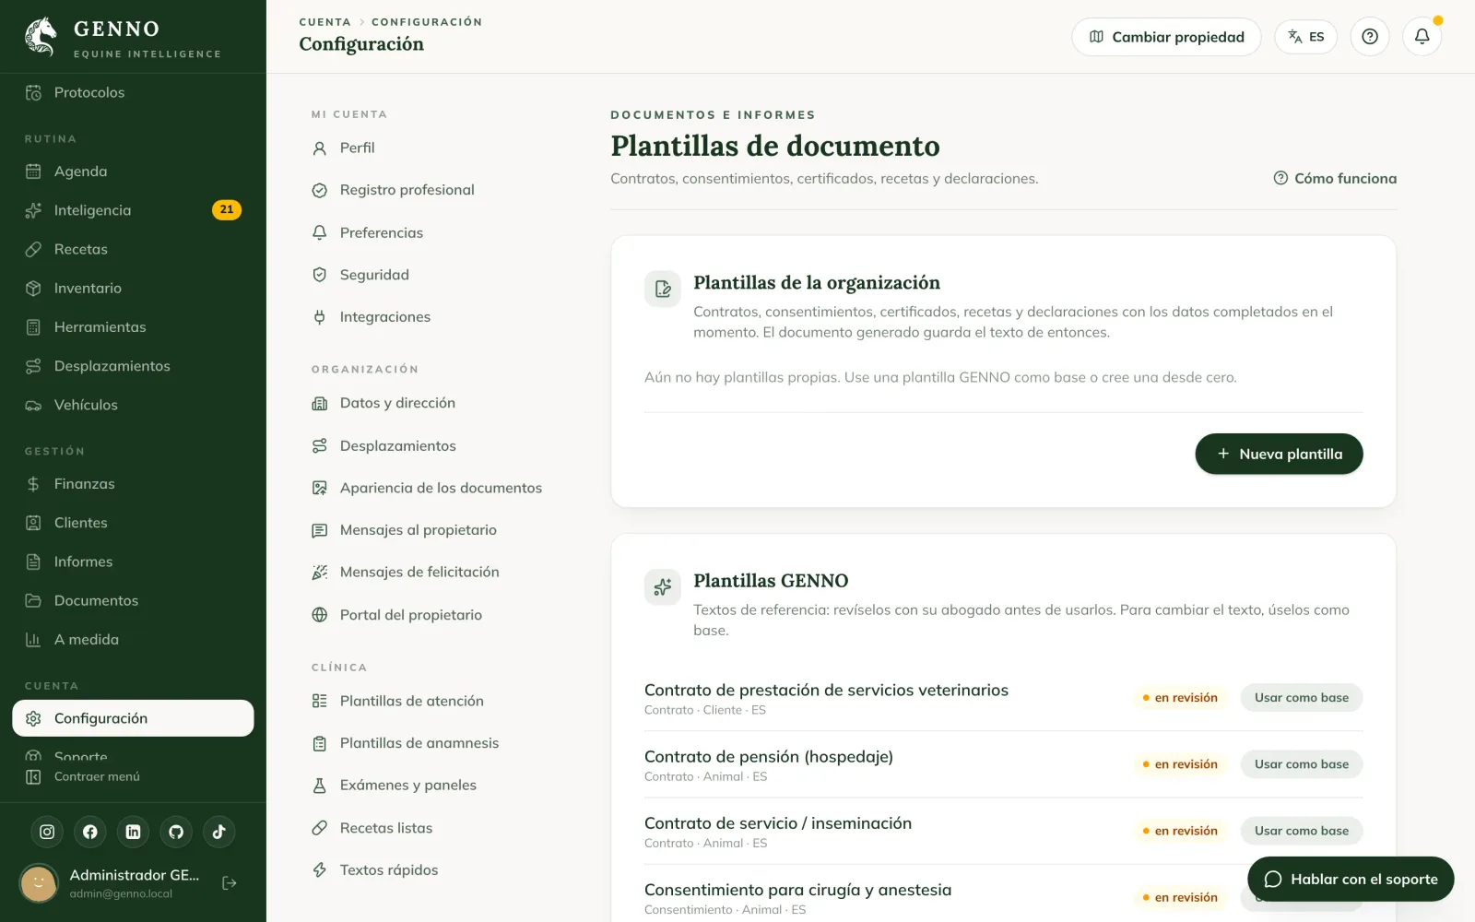Open Vehículos in the sidebar
The height and width of the screenshot is (922, 1475).
pyautogui.click(x=133, y=405)
